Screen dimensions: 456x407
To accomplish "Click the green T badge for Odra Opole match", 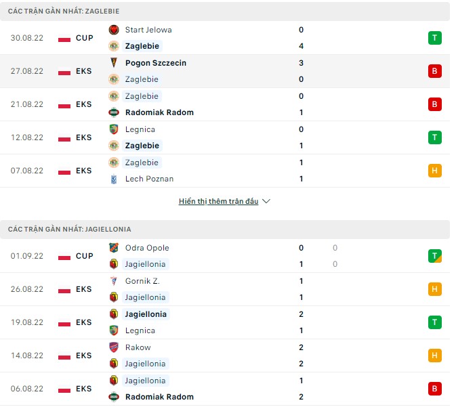I will click(435, 256).
